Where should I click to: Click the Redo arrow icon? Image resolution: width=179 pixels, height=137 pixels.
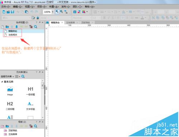point(37,12)
